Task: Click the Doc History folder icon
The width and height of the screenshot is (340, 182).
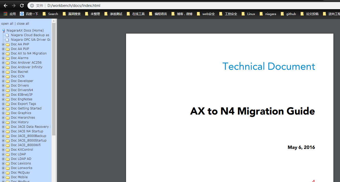Action: 8,122
